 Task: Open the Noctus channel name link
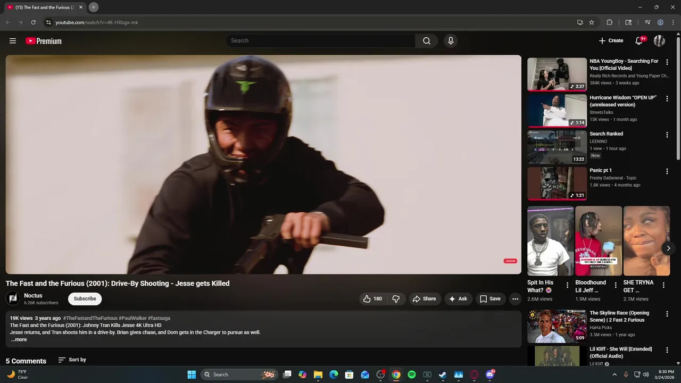33,296
